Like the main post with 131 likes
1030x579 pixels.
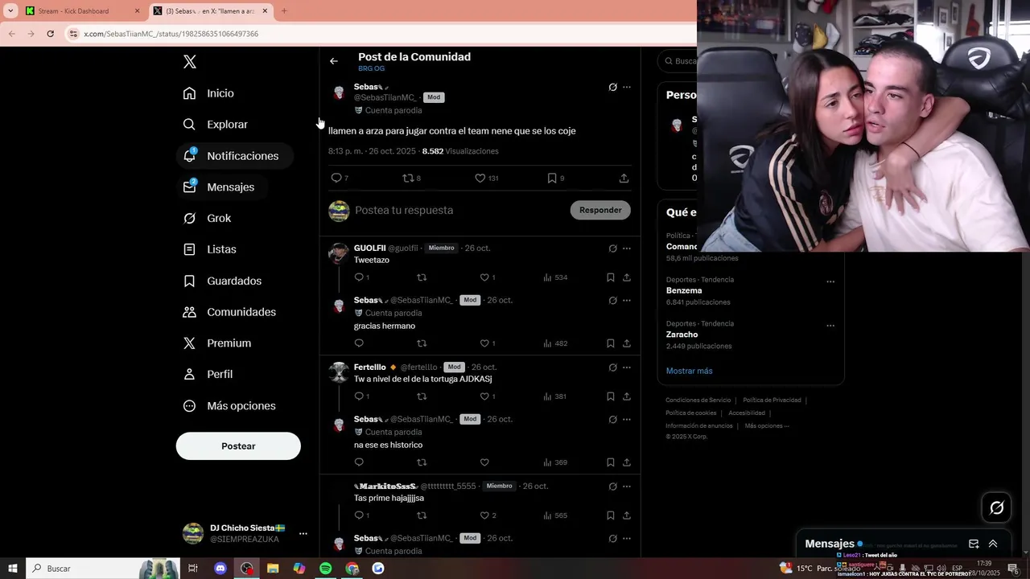pyautogui.click(x=480, y=178)
